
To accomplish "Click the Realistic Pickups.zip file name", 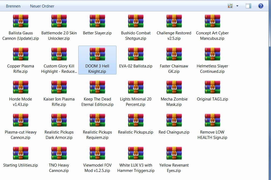I will [136, 132].
